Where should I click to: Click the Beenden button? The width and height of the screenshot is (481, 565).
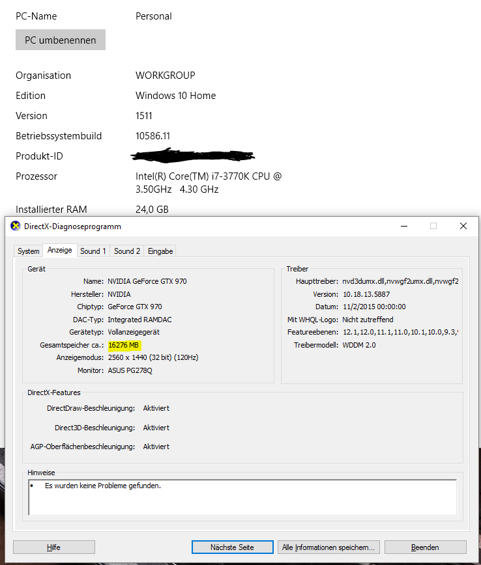(x=425, y=547)
